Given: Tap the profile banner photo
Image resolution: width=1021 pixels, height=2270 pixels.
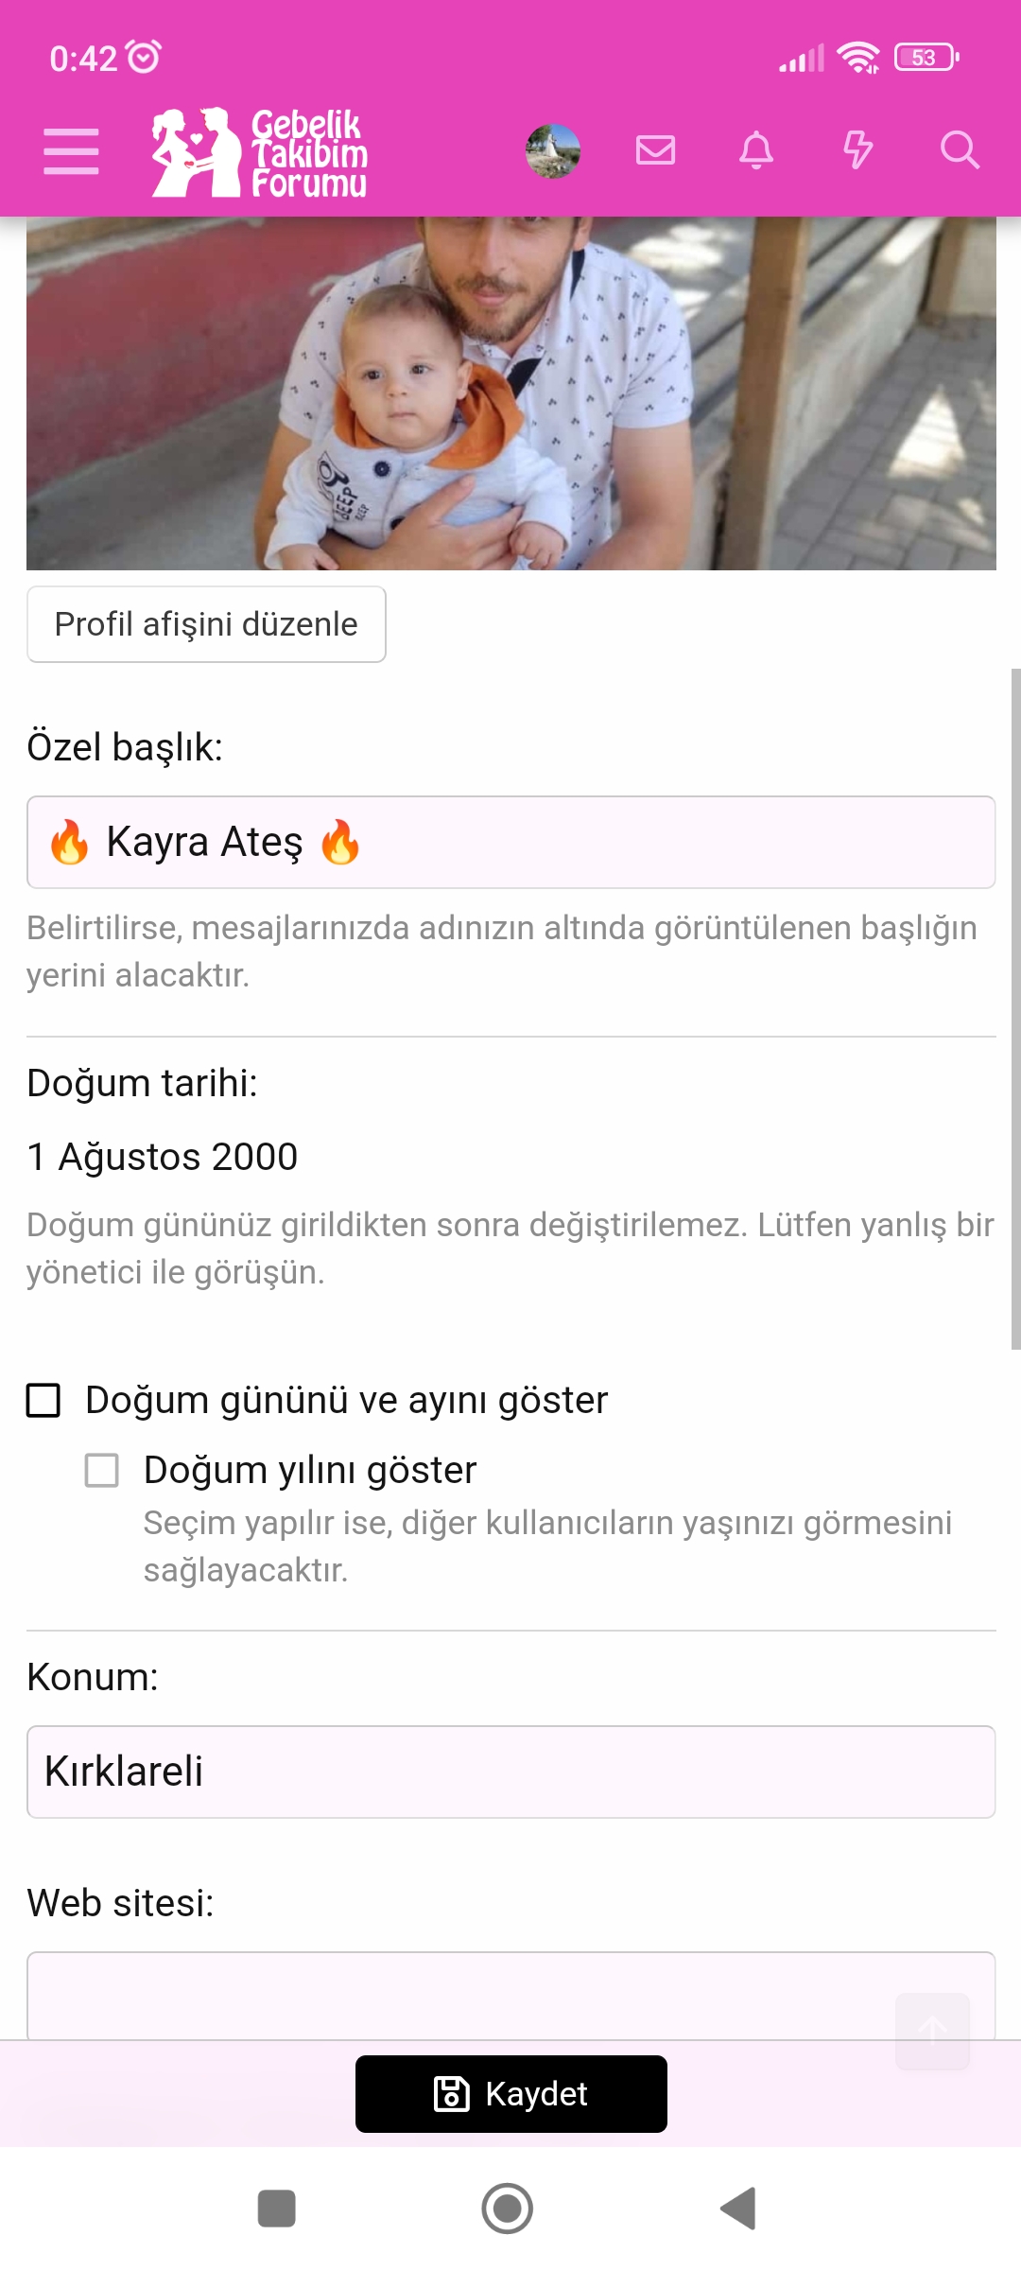Looking at the screenshot, I should point(510,393).
